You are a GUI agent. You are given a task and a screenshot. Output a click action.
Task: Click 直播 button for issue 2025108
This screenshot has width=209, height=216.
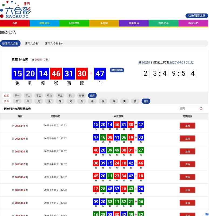pyautogui.click(x=187, y=151)
